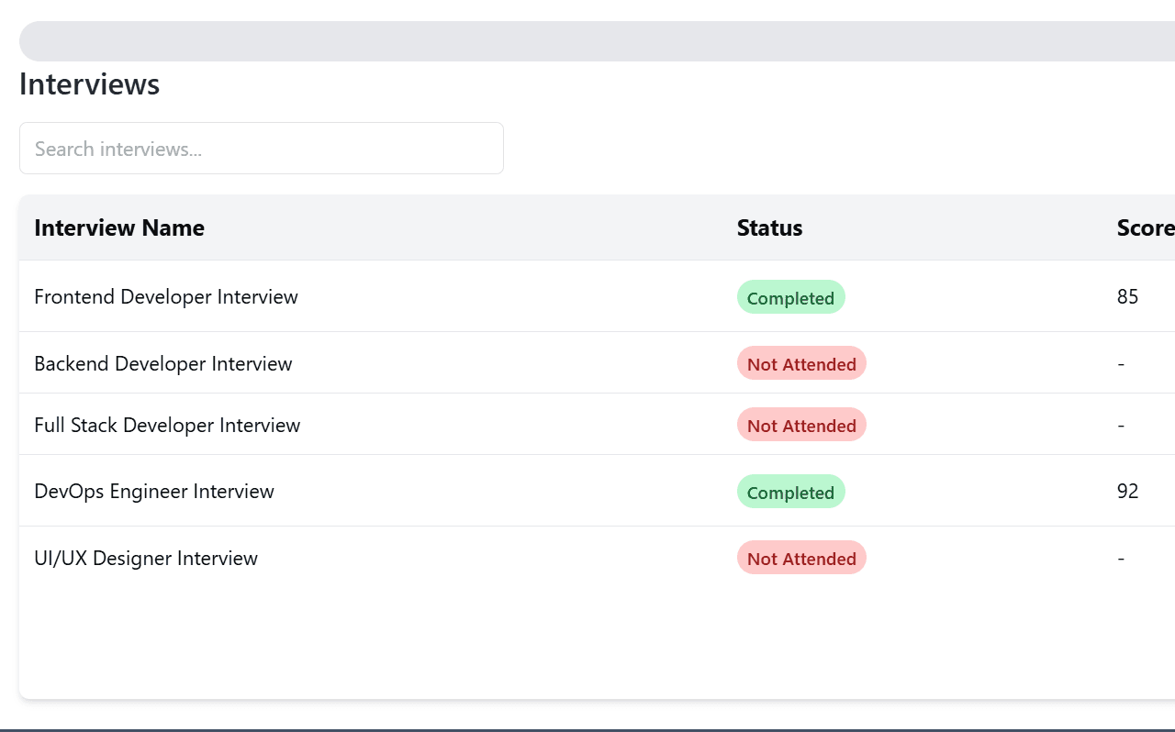This screenshot has width=1175, height=732.
Task: Click the Interviews page heading
Action: pyautogui.click(x=90, y=84)
